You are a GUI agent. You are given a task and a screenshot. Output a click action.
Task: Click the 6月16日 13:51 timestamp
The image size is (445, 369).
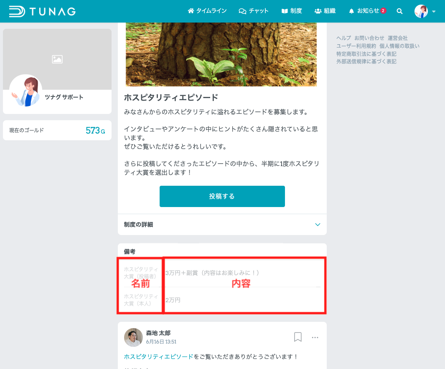[161, 342]
